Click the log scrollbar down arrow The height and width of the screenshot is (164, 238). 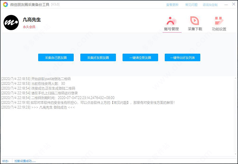click(x=236, y=154)
